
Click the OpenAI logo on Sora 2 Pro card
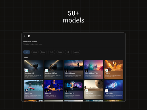point(27,90)
